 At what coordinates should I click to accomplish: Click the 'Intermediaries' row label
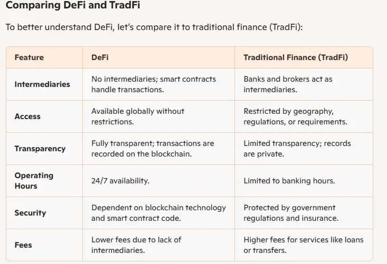point(42,84)
